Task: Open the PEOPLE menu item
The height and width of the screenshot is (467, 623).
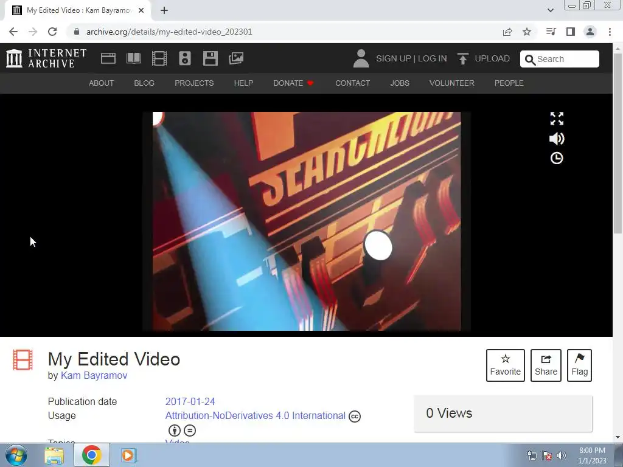Action: coord(509,83)
